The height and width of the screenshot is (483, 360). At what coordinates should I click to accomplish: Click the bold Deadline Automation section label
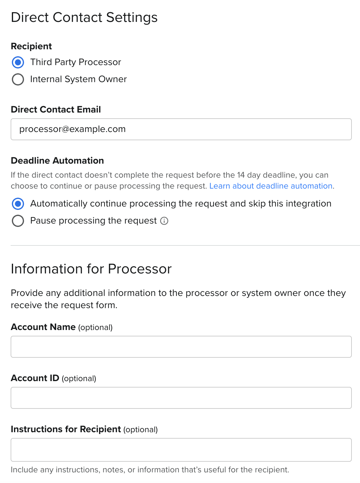tap(57, 161)
